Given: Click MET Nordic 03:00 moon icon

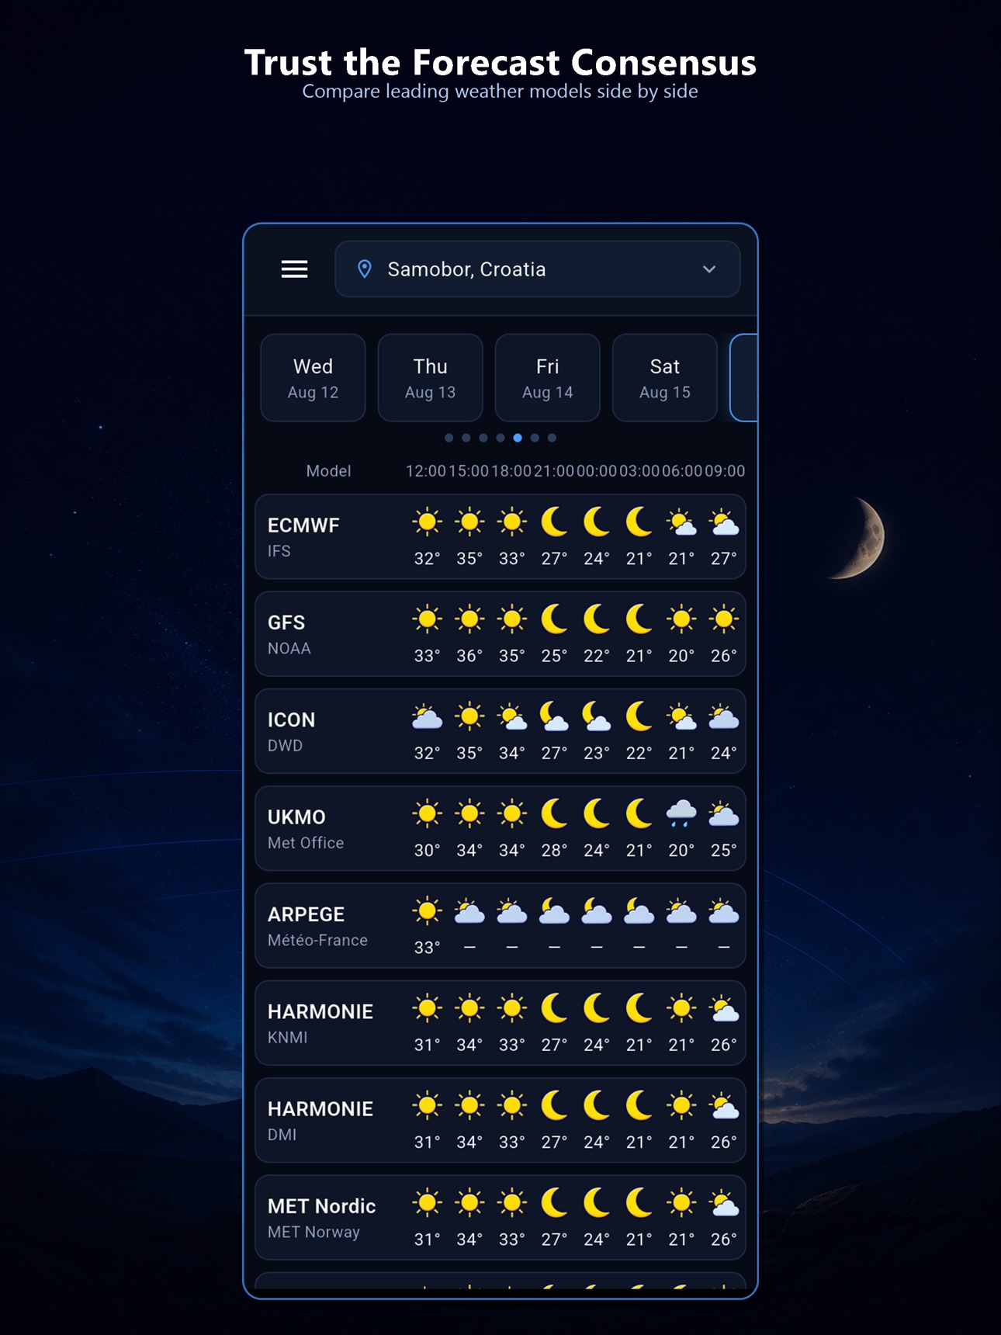Looking at the screenshot, I should click(639, 1203).
